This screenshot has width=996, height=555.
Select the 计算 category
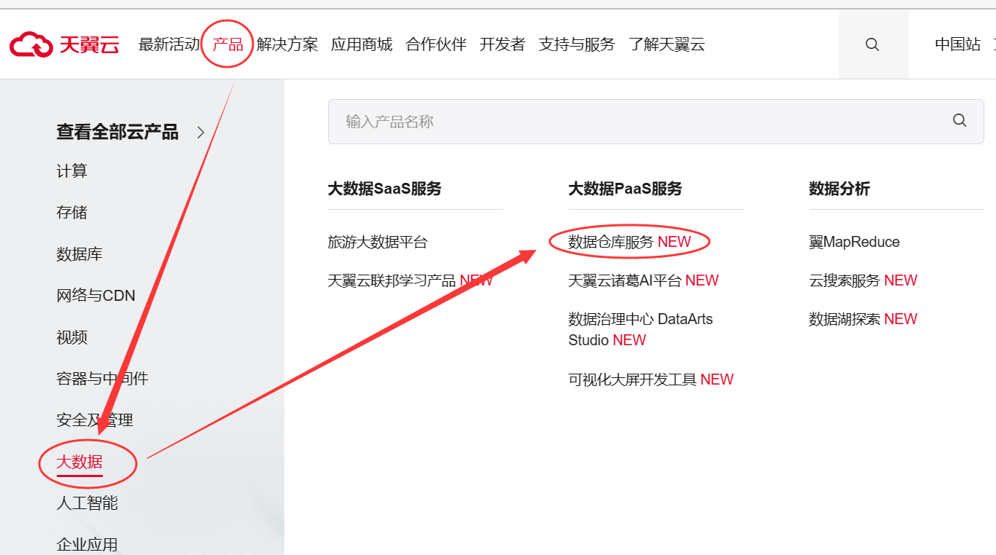click(x=72, y=171)
